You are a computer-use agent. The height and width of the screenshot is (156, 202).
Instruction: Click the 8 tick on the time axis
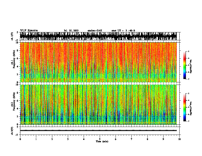click(147, 139)
